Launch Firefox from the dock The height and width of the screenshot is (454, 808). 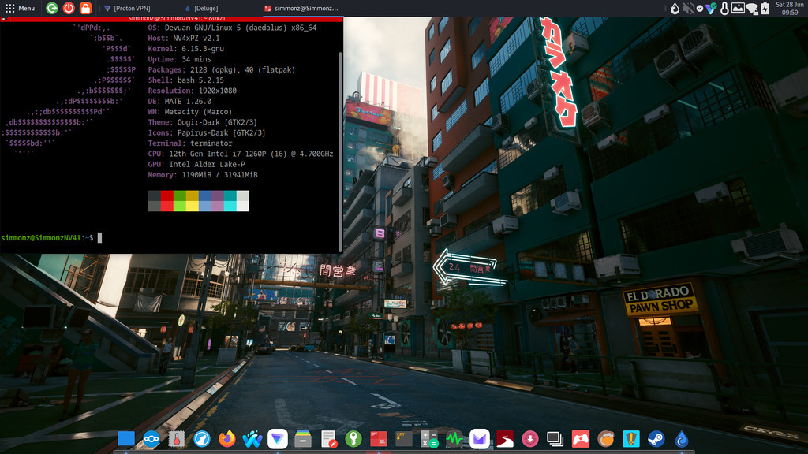pyautogui.click(x=227, y=439)
